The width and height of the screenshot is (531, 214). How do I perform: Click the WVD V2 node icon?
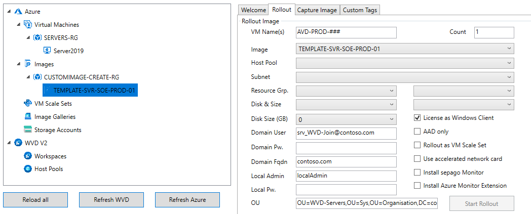[18, 143]
